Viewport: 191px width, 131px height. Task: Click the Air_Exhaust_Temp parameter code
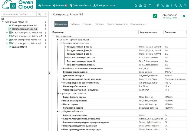click(148, 83)
